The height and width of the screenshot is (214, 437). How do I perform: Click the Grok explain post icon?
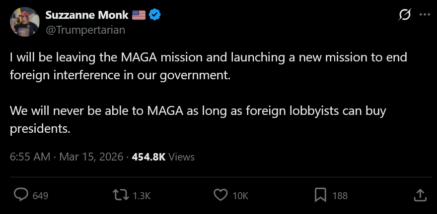(405, 15)
